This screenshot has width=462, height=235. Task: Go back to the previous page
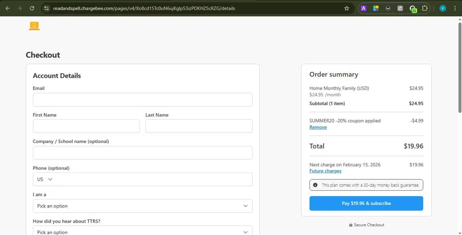[x=8, y=8]
